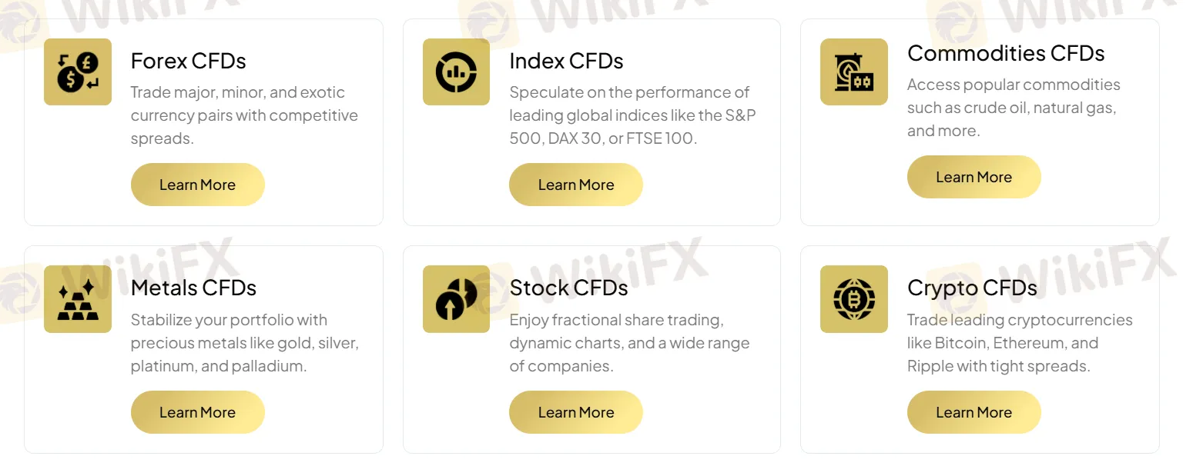The height and width of the screenshot is (476, 1193).
Task: Click the Commodities CFDs oil barrel icon
Action: click(854, 72)
